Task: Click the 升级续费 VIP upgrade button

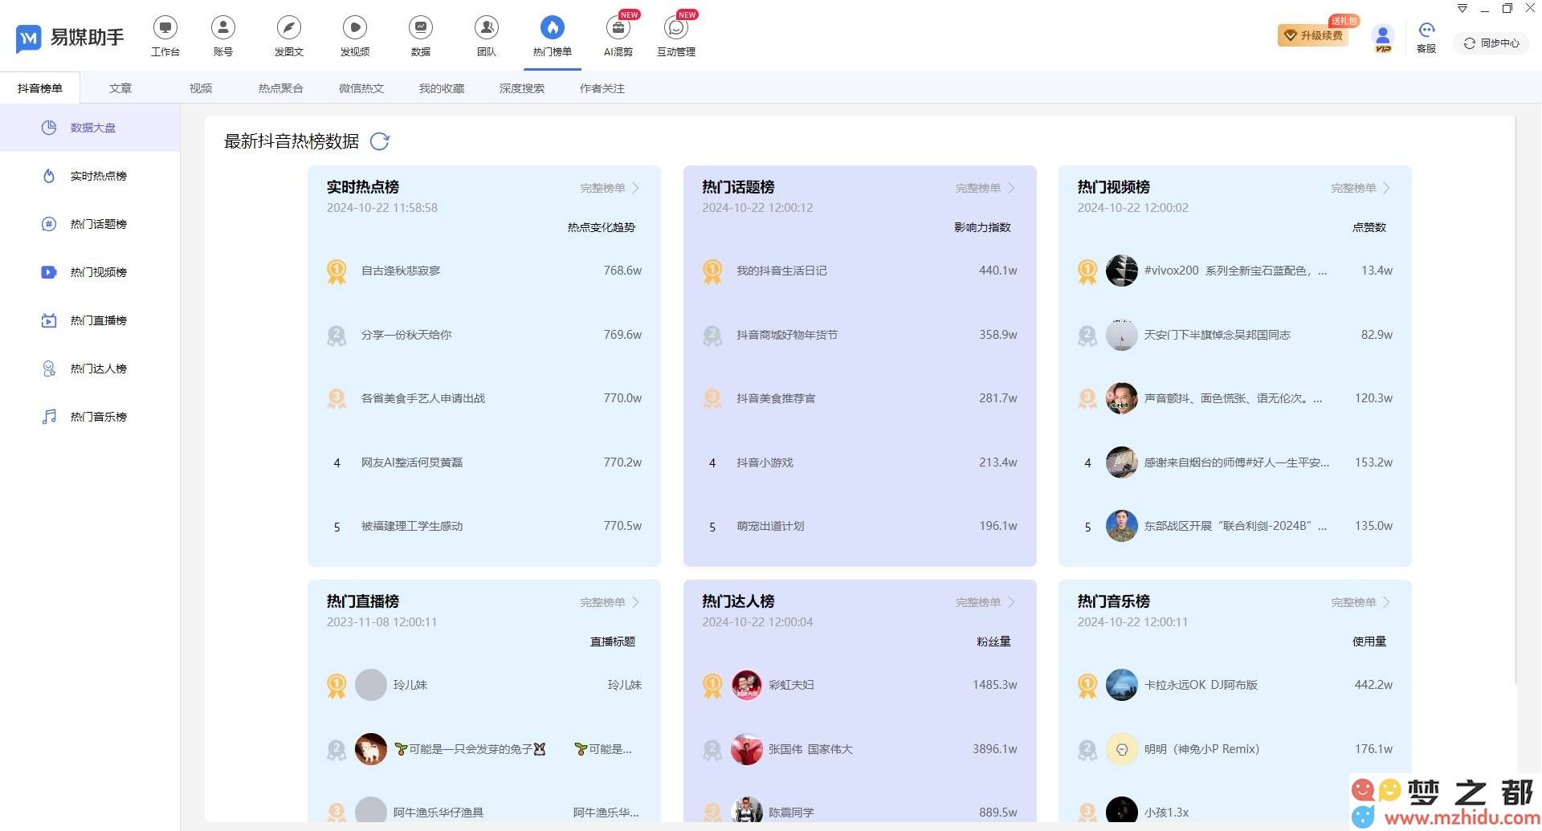Action: click(1313, 35)
